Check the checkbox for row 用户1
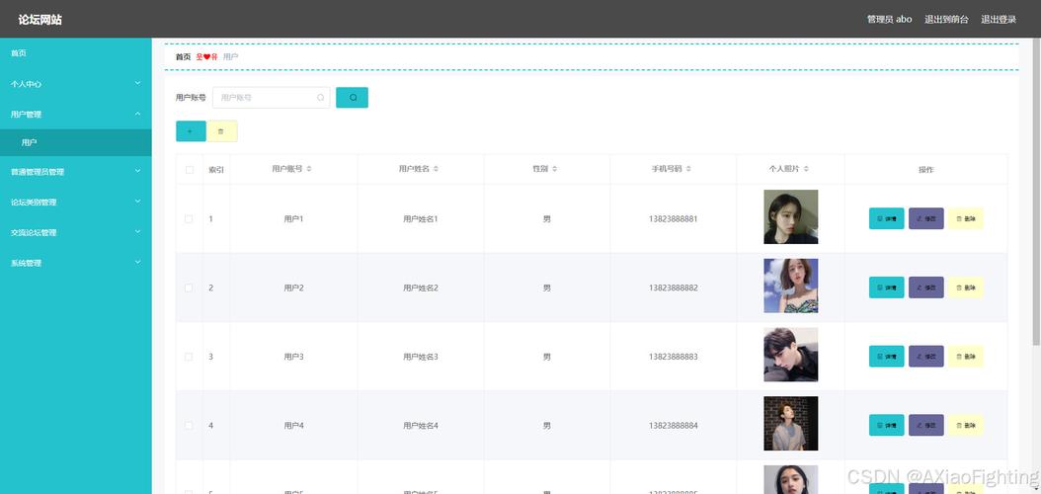 190,218
